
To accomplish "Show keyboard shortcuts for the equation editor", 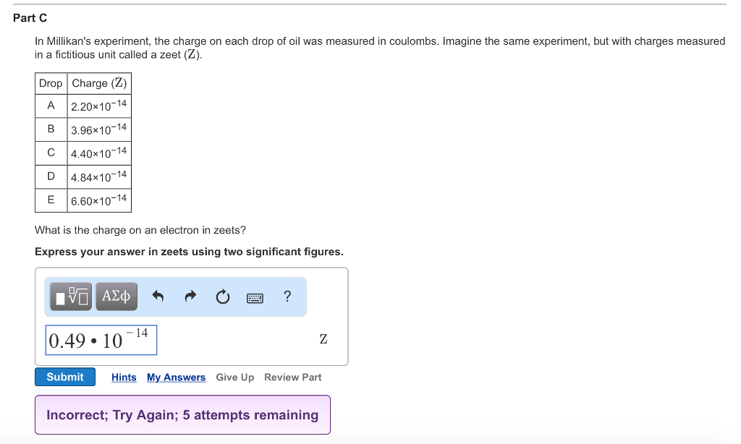I will click(x=255, y=297).
